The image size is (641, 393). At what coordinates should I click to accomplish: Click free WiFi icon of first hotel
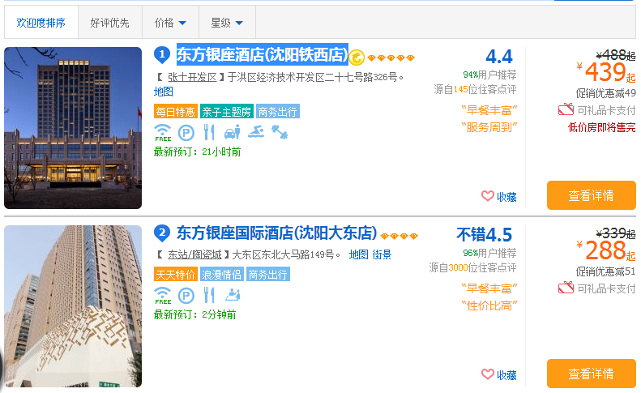[x=162, y=133]
